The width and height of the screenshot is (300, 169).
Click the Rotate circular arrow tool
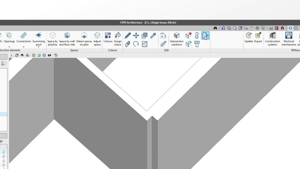click(x=136, y=44)
